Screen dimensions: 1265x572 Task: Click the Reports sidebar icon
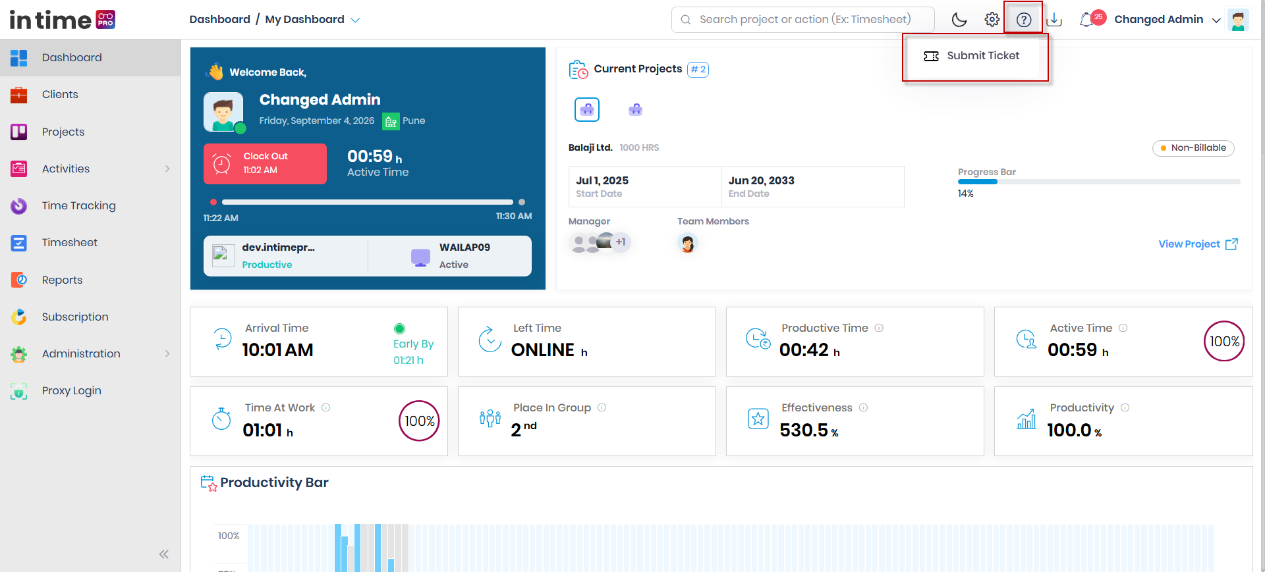click(x=18, y=280)
